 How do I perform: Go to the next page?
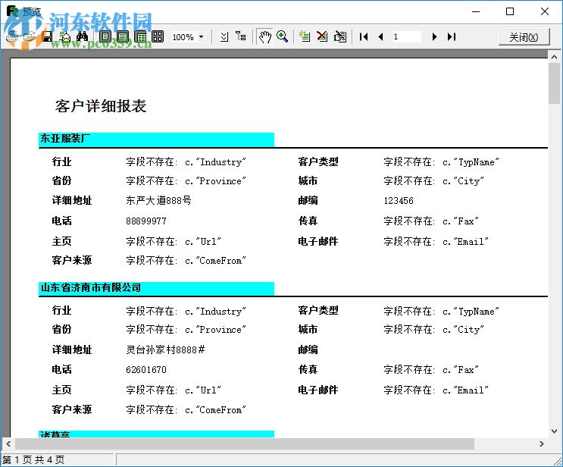point(434,36)
